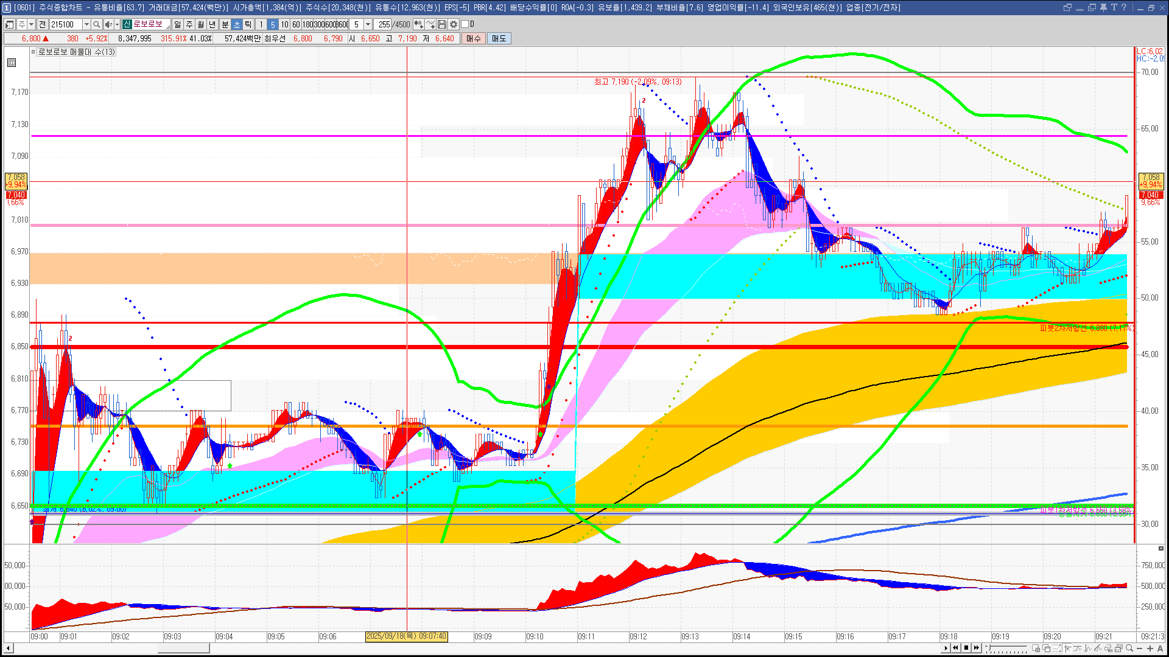Viewport: 1169px width, 657px height.
Task: Select the 일 (daily) period tab
Action: coord(177,24)
